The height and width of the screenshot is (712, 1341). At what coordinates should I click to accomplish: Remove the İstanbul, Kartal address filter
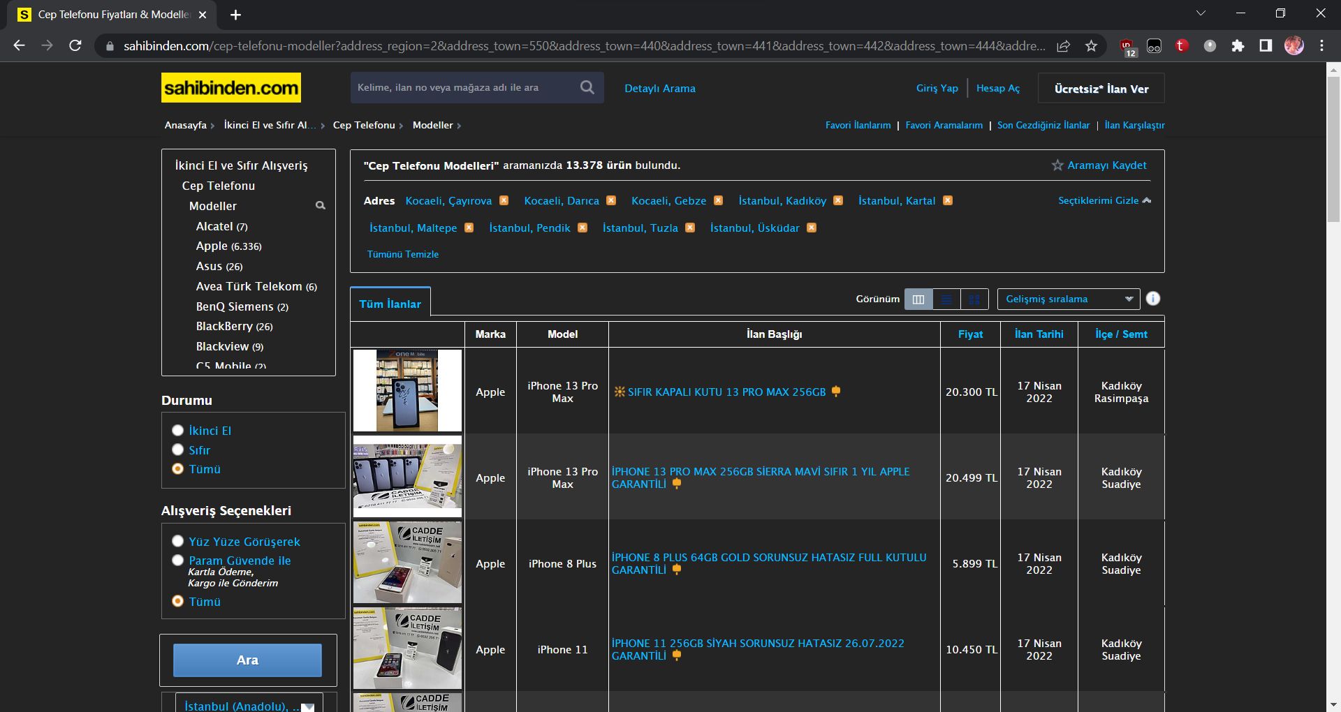pyautogui.click(x=948, y=200)
